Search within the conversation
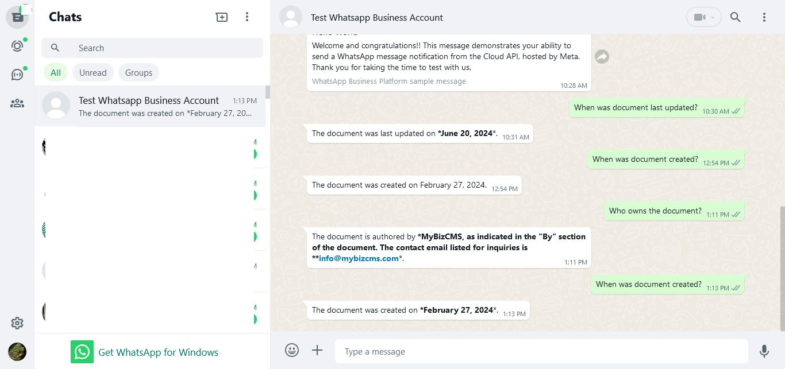Image resolution: width=785 pixels, height=369 pixels. point(735,17)
